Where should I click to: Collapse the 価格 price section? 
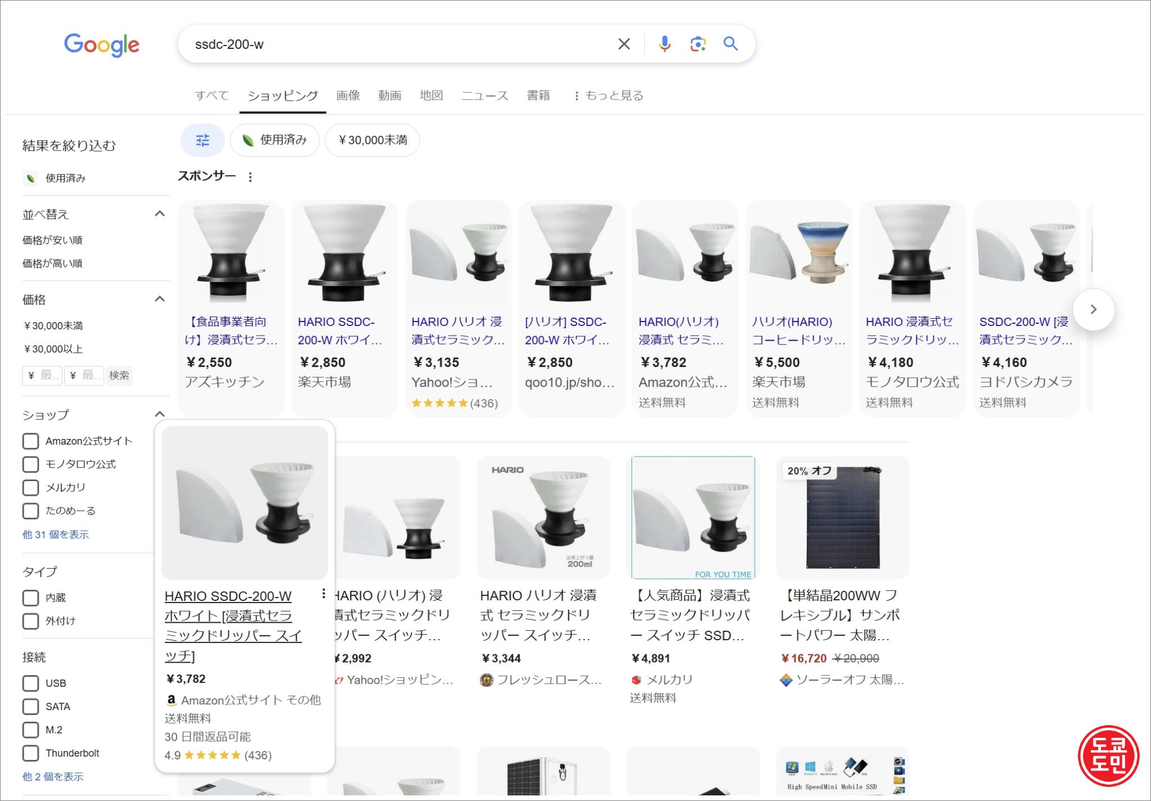[x=160, y=299]
